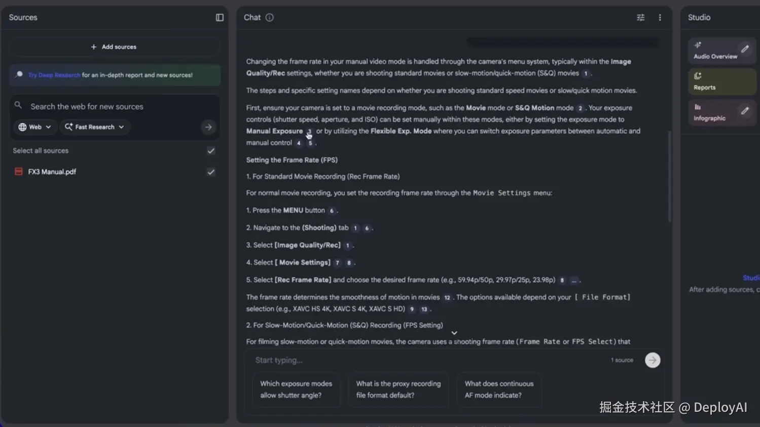Click the Chat info icon
The image size is (760, 427).
pyautogui.click(x=270, y=18)
